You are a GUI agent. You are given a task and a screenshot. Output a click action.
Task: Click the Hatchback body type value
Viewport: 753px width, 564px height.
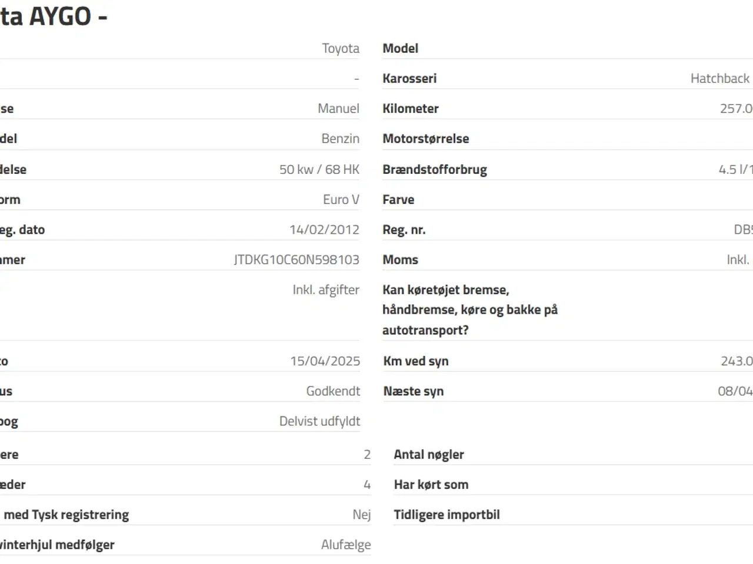point(719,78)
